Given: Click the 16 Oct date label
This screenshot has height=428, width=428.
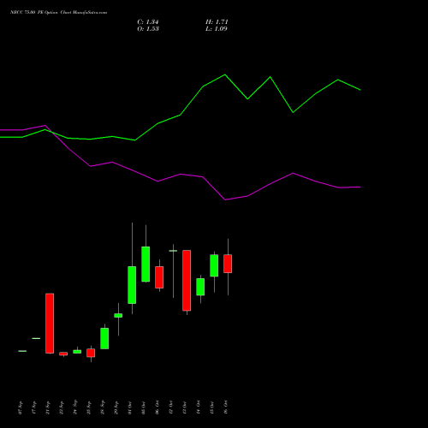Looking at the screenshot, I should 226,407.
